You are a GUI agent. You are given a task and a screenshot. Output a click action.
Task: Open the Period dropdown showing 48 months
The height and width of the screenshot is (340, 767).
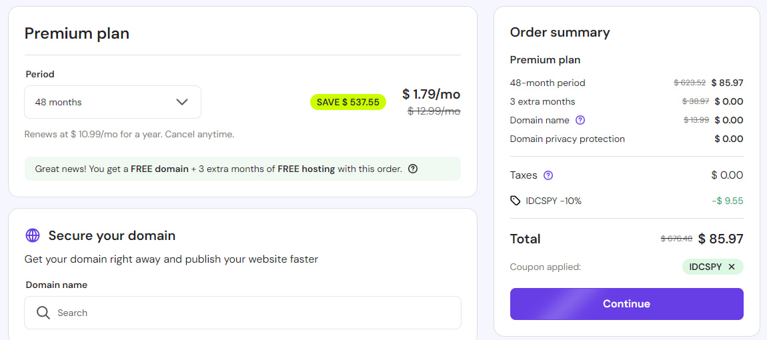tap(112, 102)
